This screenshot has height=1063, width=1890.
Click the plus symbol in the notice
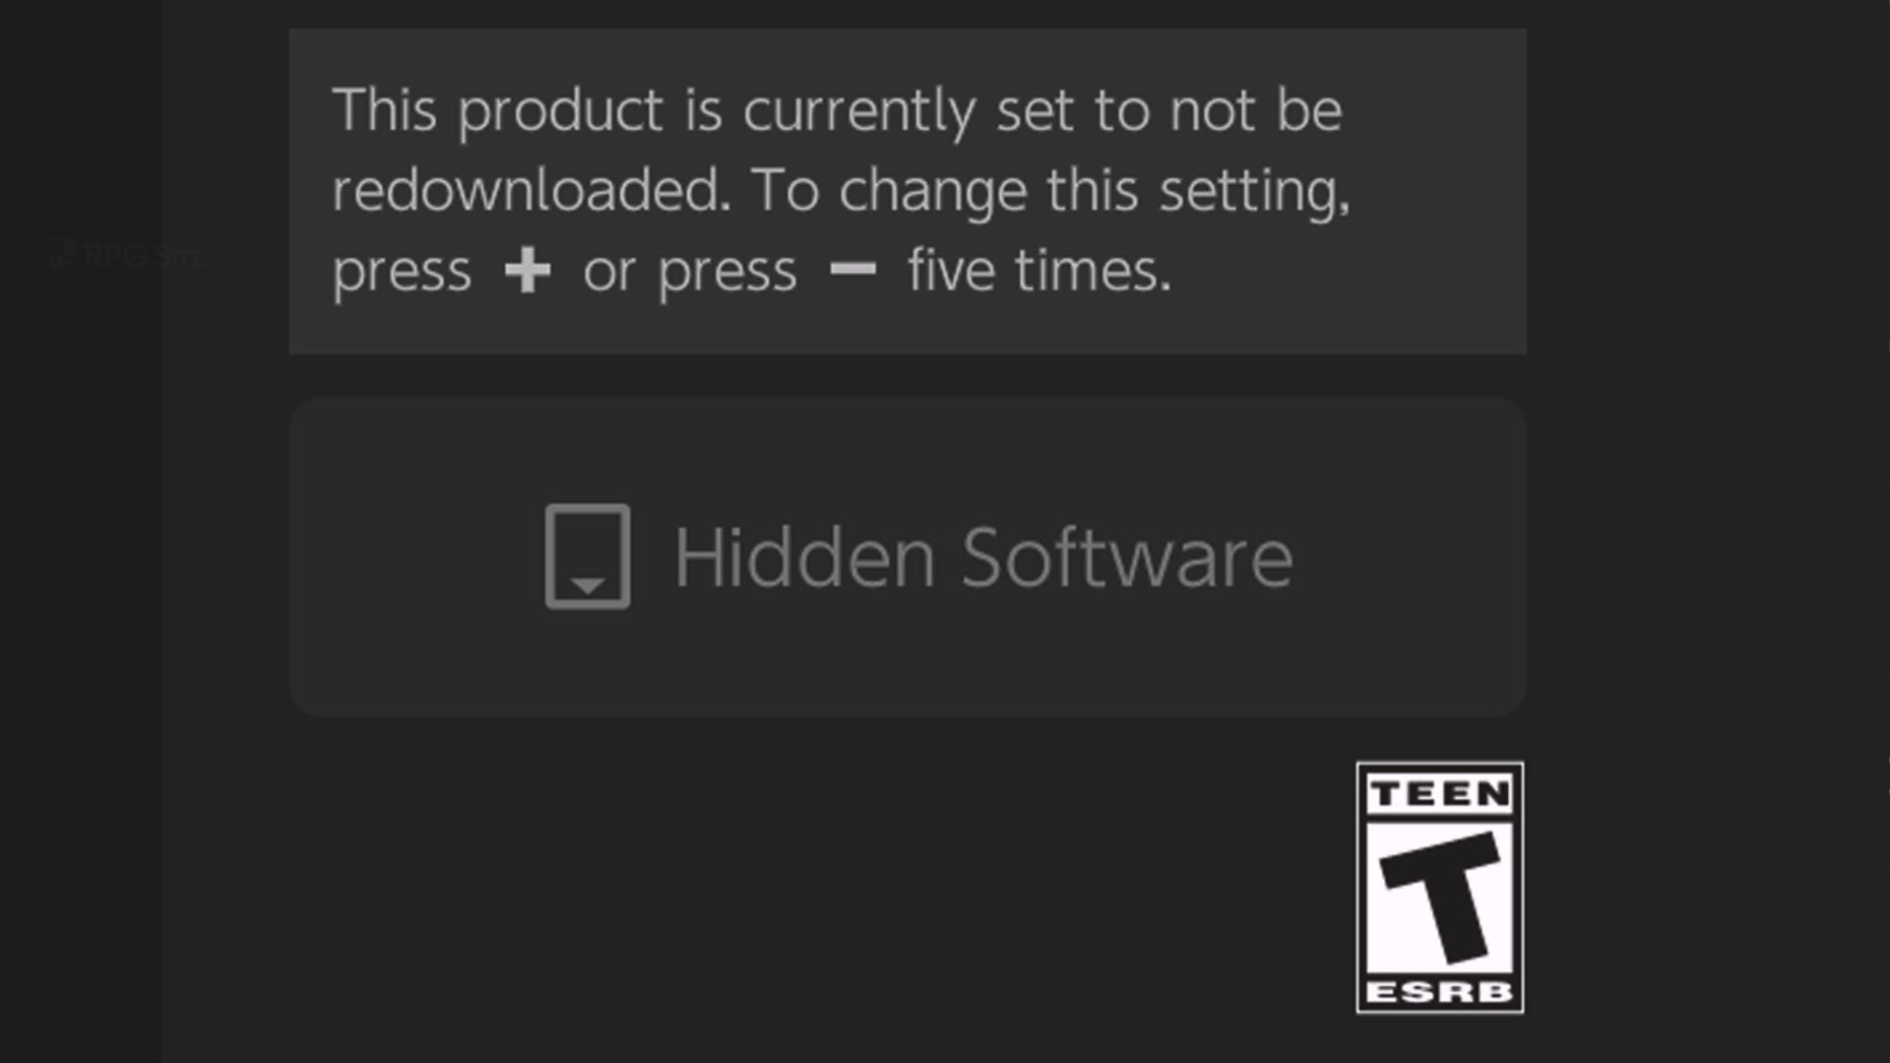[528, 270]
